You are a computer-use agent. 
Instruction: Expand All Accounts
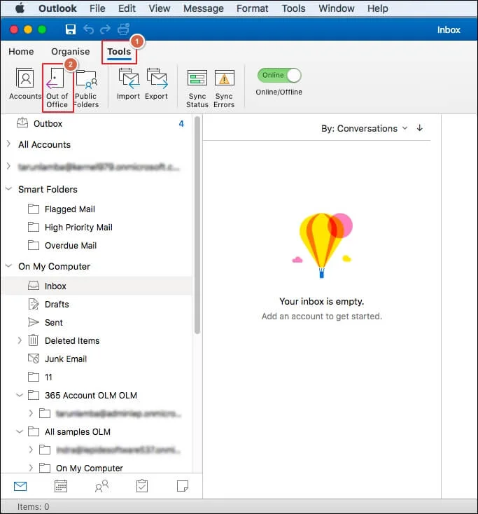[9, 144]
